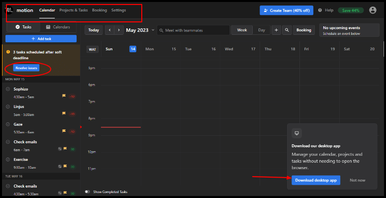
Task: Click the magnifier search button beside plus
Action: (287, 30)
